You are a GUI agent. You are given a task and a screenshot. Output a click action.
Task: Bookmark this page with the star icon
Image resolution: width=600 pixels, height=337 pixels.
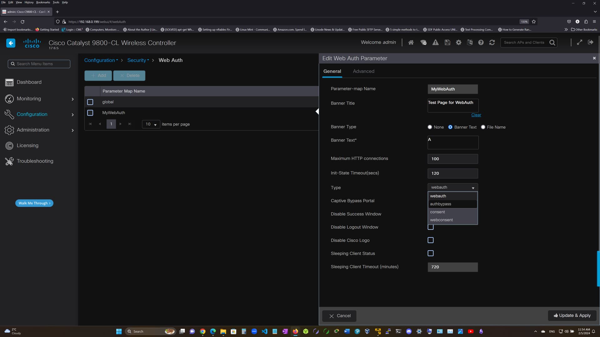pos(534,22)
